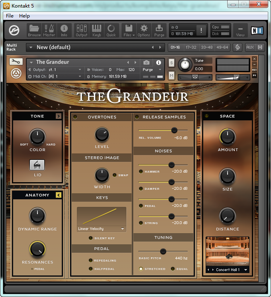Click the Kontakt logo in toolbar
The width and height of the screenshot is (271, 297).
(x=14, y=30)
